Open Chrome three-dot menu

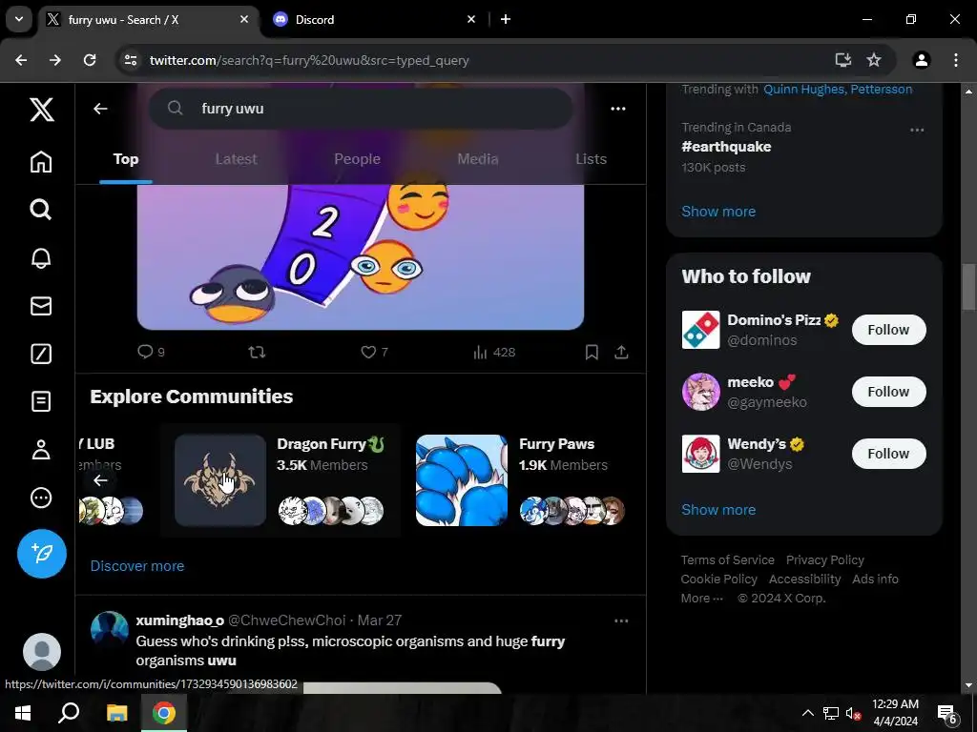(956, 60)
